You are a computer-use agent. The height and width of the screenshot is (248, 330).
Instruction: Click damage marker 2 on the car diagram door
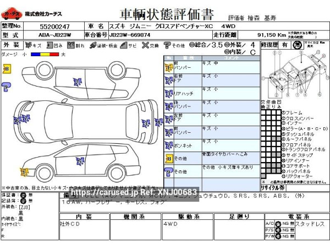[x=75, y=82]
